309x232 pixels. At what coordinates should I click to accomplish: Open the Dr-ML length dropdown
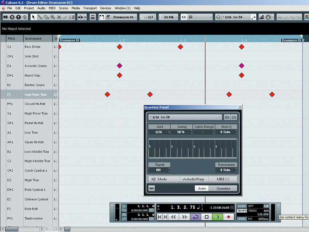[x=168, y=17]
